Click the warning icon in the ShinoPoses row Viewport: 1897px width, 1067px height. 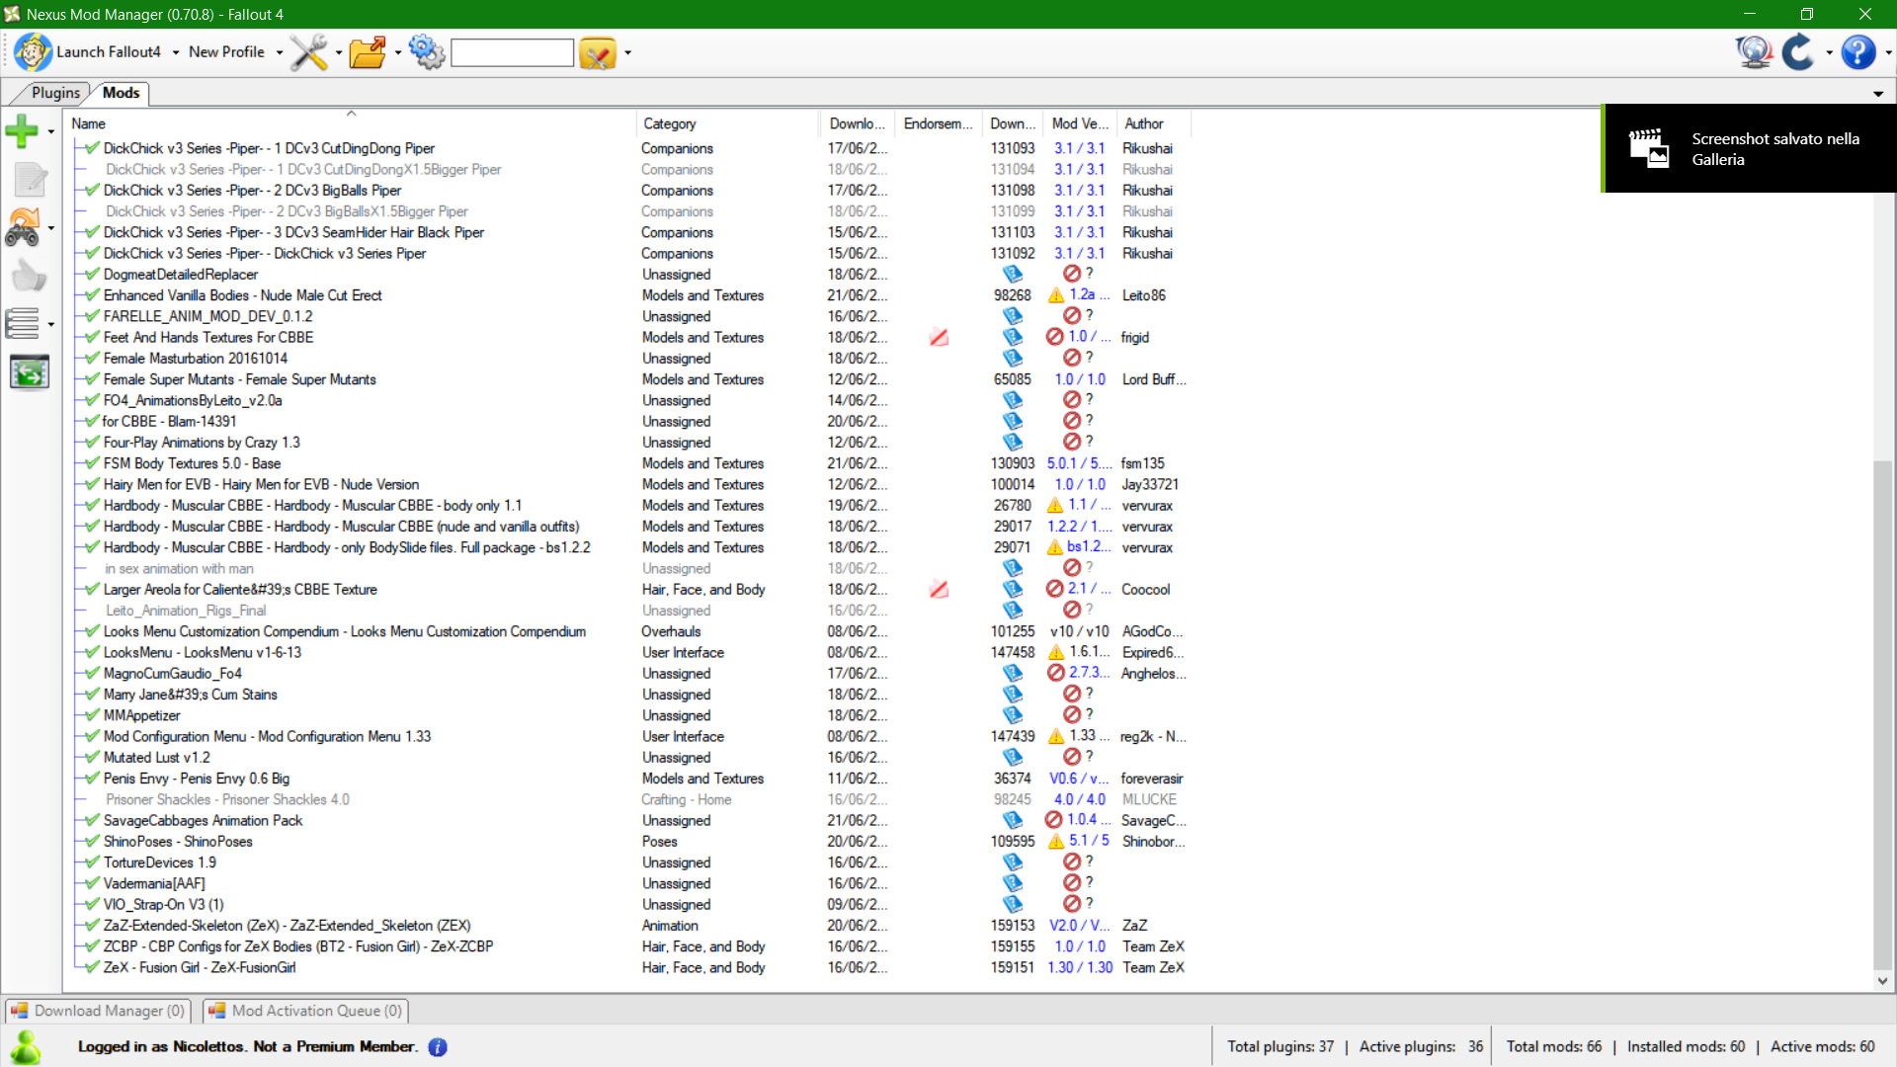tap(1056, 842)
